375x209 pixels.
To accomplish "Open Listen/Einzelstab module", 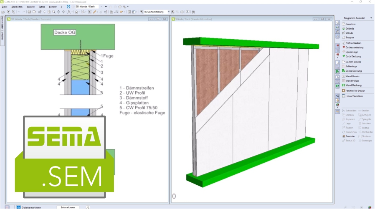I will point(354,96).
